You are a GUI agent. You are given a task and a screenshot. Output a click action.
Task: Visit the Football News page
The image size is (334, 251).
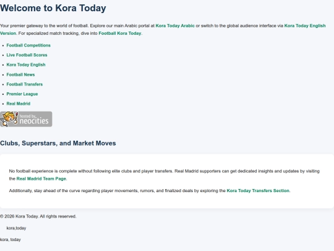[x=20, y=75]
